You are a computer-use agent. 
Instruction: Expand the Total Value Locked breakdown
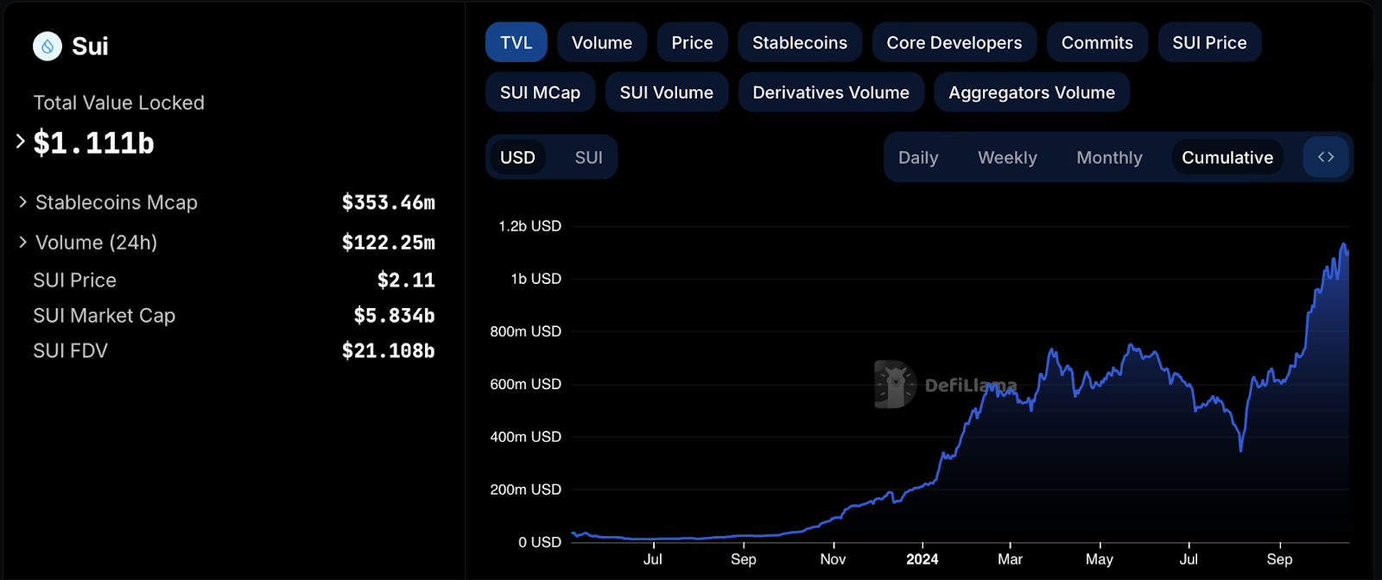[21, 141]
